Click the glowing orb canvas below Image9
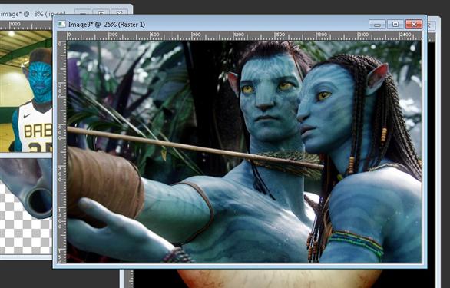 coord(280,279)
